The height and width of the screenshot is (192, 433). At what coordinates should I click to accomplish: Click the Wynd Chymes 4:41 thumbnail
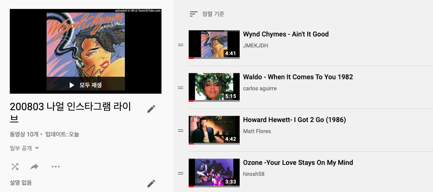214,45
